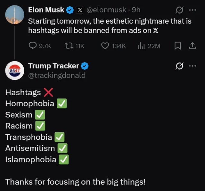Open more options menu on Trump Tracker's post

[x=192, y=66]
